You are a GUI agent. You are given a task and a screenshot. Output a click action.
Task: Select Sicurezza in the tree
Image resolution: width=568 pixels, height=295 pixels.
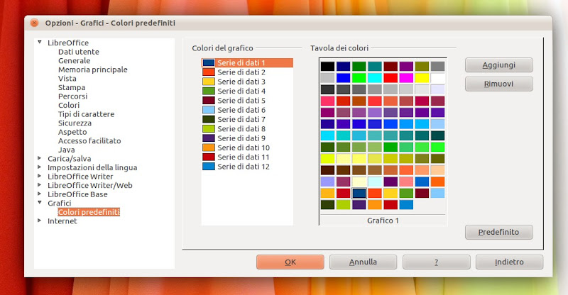(75, 123)
